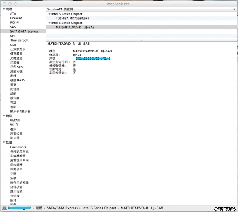
Task: Select 應用程式 in sidebar
Action: (x=16, y=192)
